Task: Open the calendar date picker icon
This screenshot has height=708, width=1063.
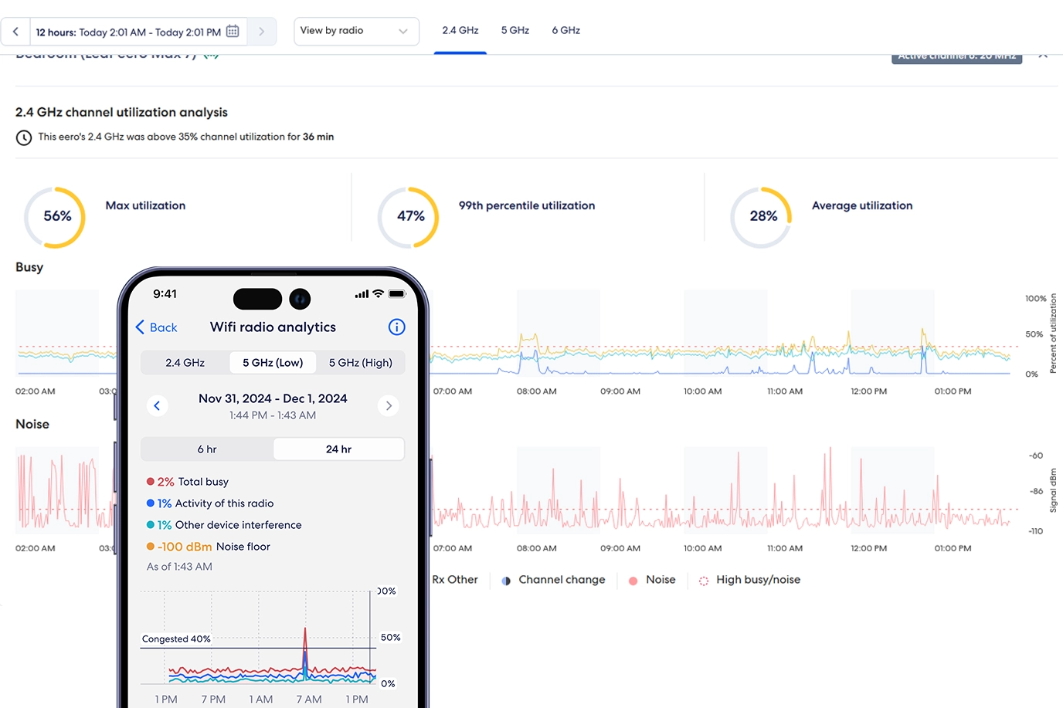Action: (x=233, y=32)
